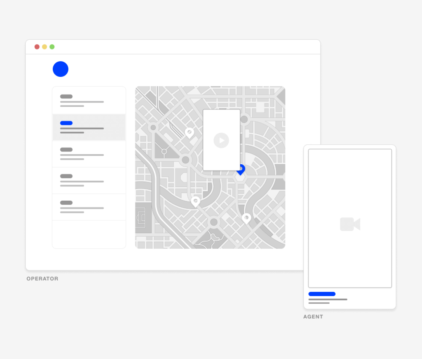Open the highlighted list item with blue tag
Screen dimensions: 422x359
89,127
